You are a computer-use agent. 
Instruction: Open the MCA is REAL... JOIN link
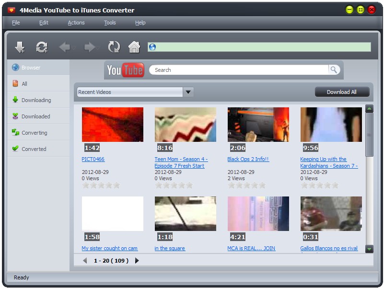pos(251,248)
